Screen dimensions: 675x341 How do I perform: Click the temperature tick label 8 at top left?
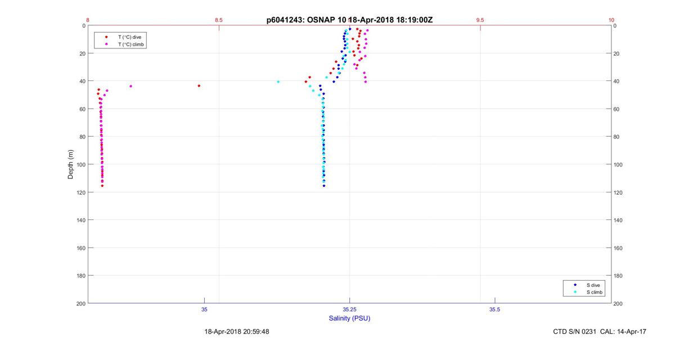88,20
